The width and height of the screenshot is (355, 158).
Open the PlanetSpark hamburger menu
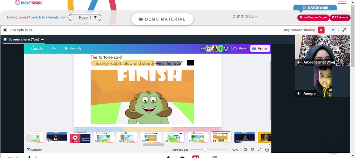point(342,2)
